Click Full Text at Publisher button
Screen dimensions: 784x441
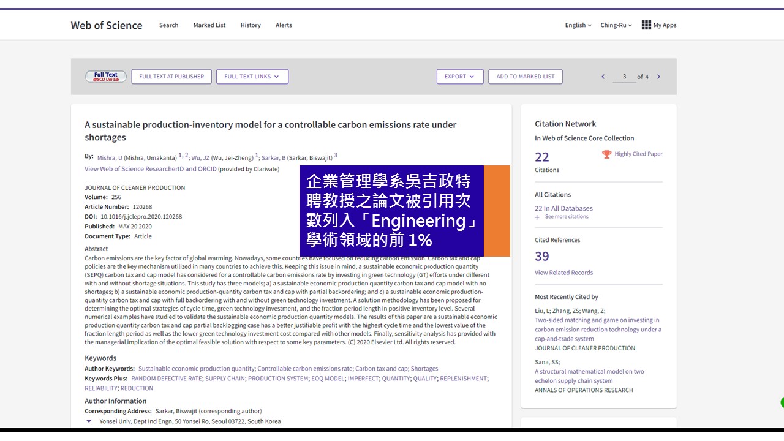[171, 77]
